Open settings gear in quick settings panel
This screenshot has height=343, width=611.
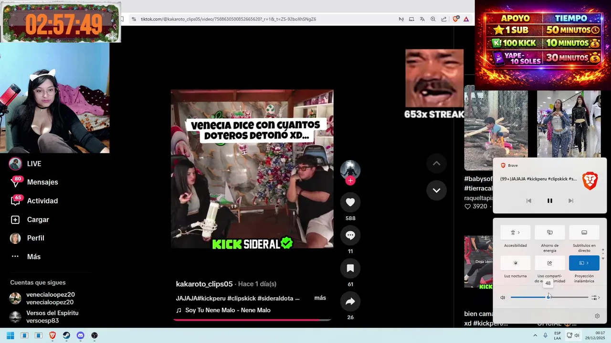pos(597,316)
